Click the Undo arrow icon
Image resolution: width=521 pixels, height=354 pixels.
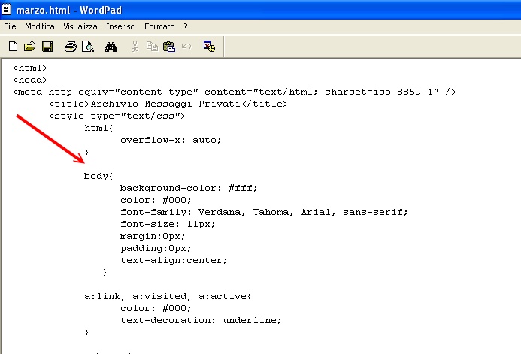pos(186,47)
